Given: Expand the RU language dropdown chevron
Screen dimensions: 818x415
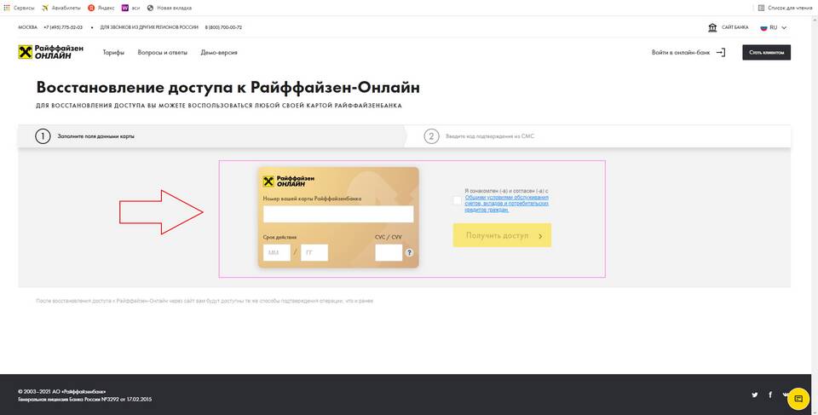Looking at the screenshot, I should (x=784, y=27).
